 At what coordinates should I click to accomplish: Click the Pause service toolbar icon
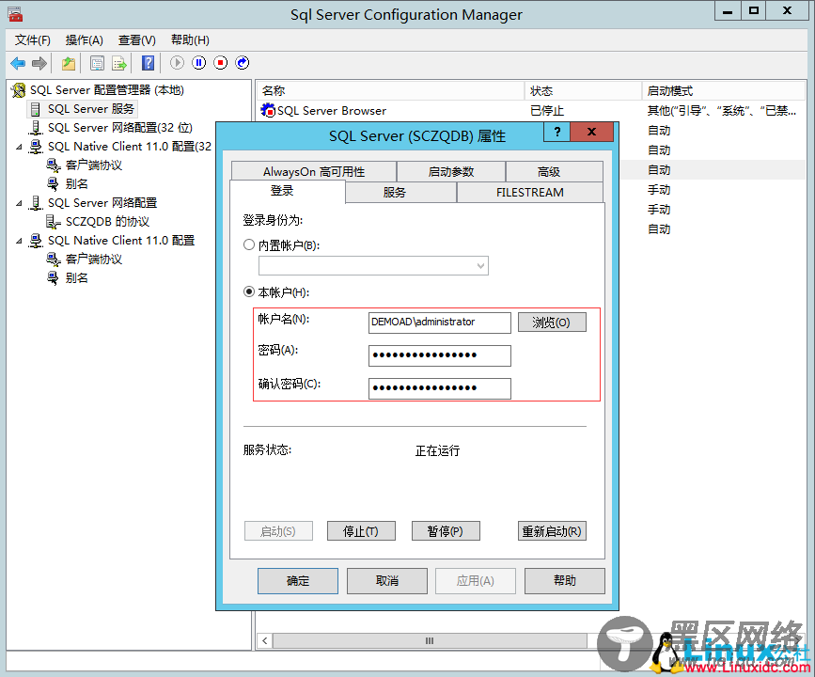pyautogui.click(x=199, y=63)
